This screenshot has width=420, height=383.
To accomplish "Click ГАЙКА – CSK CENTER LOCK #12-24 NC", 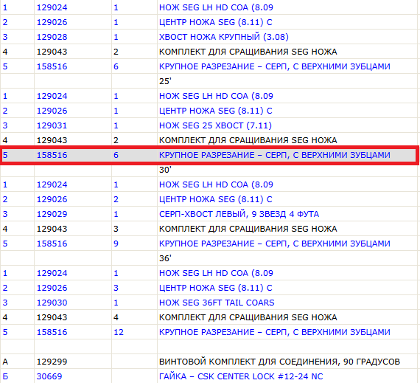I will (241, 376).
